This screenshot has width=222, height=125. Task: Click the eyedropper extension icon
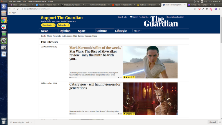coord(203,9)
